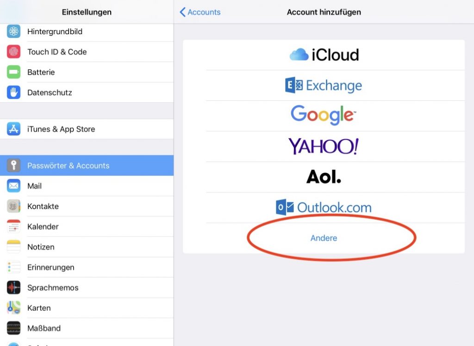The height and width of the screenshot is (346, 474).
Task: Open Datenschutz settings
Action: click(x=87, y=93)
